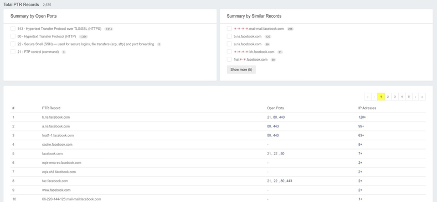
Task: Click PTR record cache.facebook.com
Action: pyautogui.click(x=57, y=145)
